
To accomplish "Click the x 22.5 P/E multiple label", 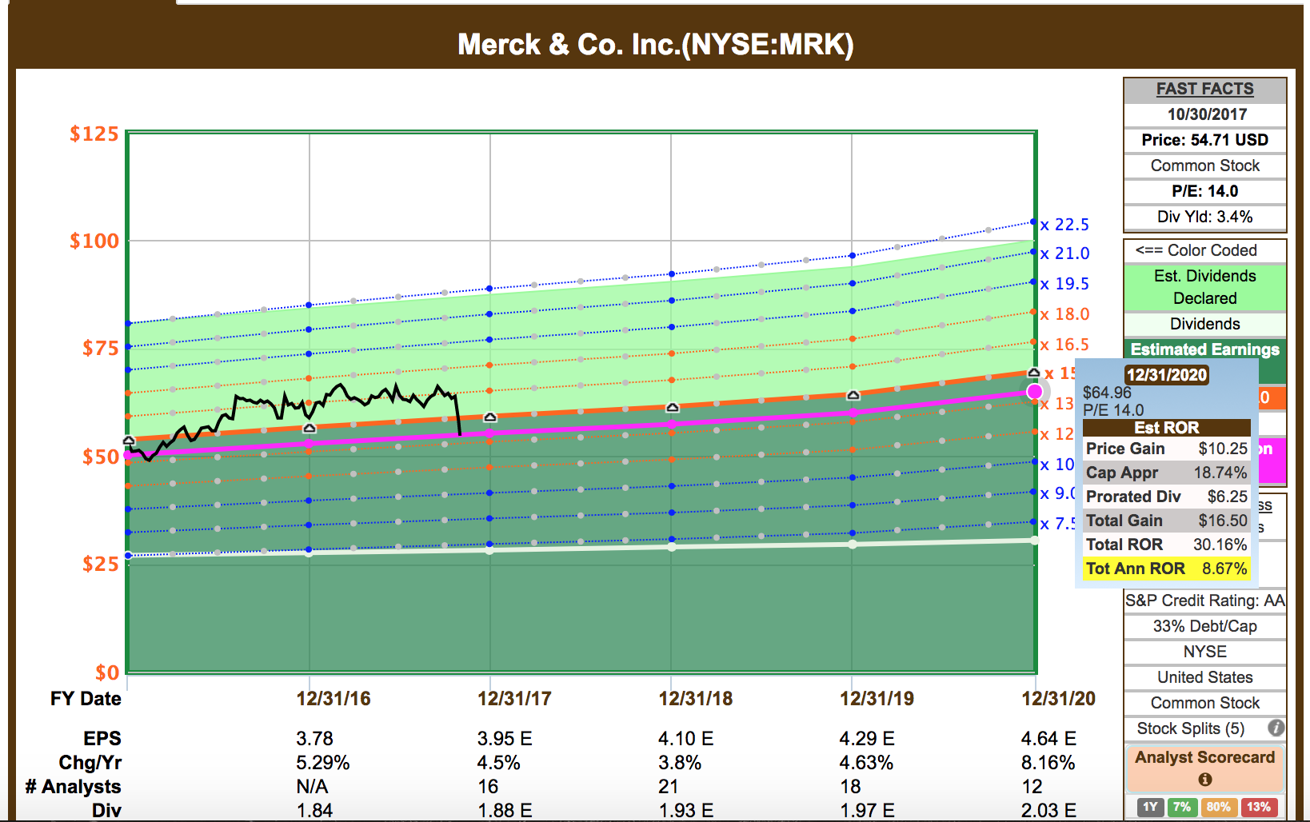I will pos(1064,225).
